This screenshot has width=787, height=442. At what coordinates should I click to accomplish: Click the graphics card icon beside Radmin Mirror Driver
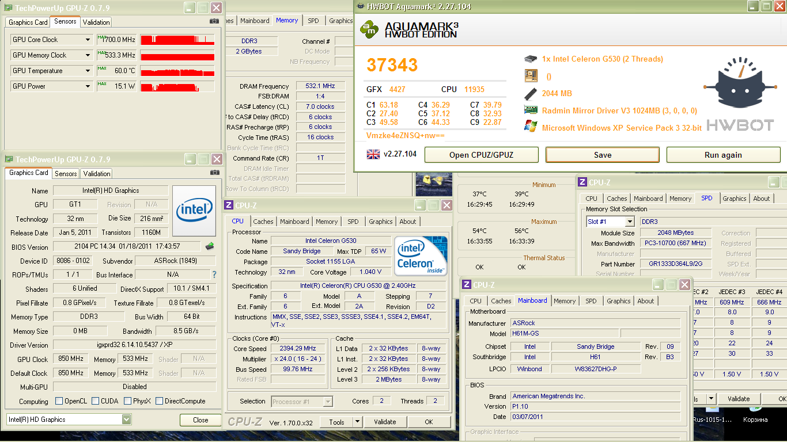pos(531,110)
